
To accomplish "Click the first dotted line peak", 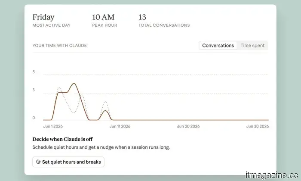I will [x=59, y=87].
